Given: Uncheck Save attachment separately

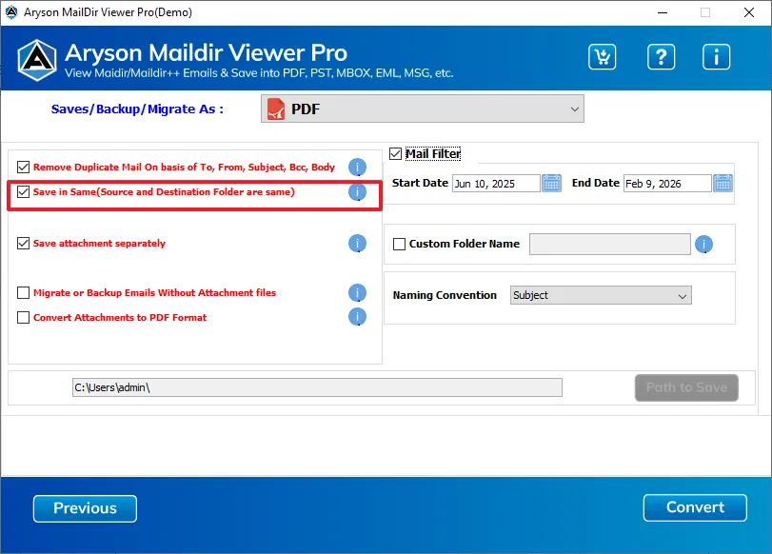Looking at the screenshot, I should [x=23, y=244].
